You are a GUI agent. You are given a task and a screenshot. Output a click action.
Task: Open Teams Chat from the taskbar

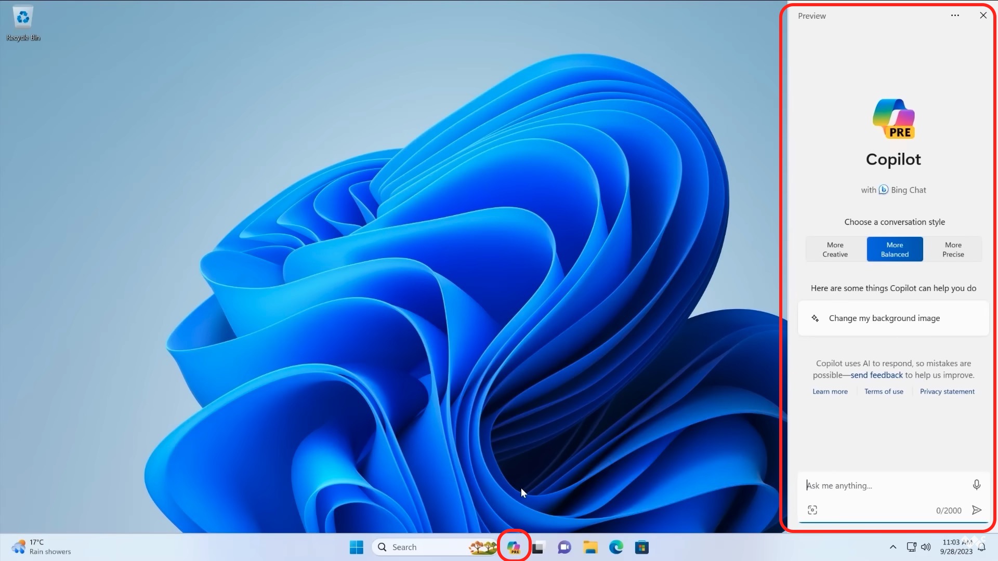click(x=564, y=547)
